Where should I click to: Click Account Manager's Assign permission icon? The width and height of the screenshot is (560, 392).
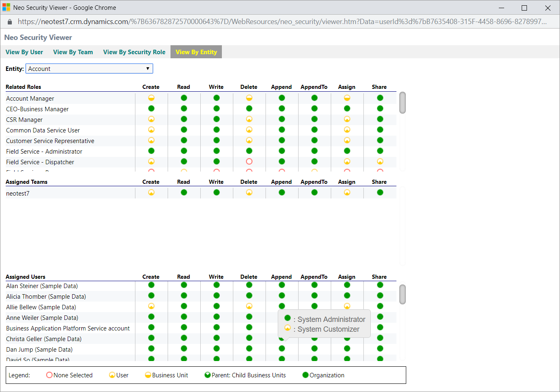[347, 98]
